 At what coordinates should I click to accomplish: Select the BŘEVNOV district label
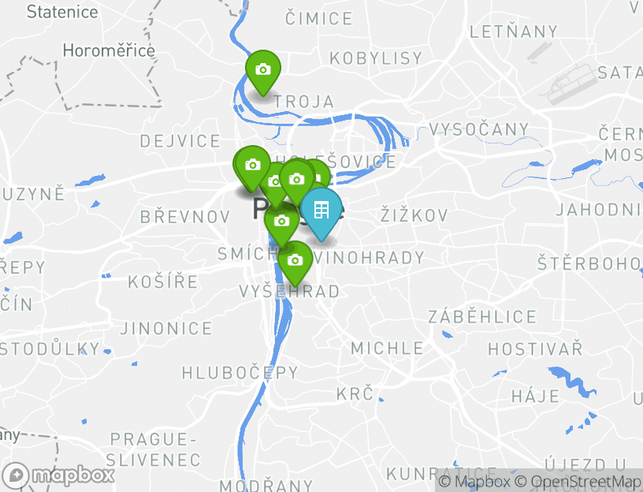click(x=185, y=217)
